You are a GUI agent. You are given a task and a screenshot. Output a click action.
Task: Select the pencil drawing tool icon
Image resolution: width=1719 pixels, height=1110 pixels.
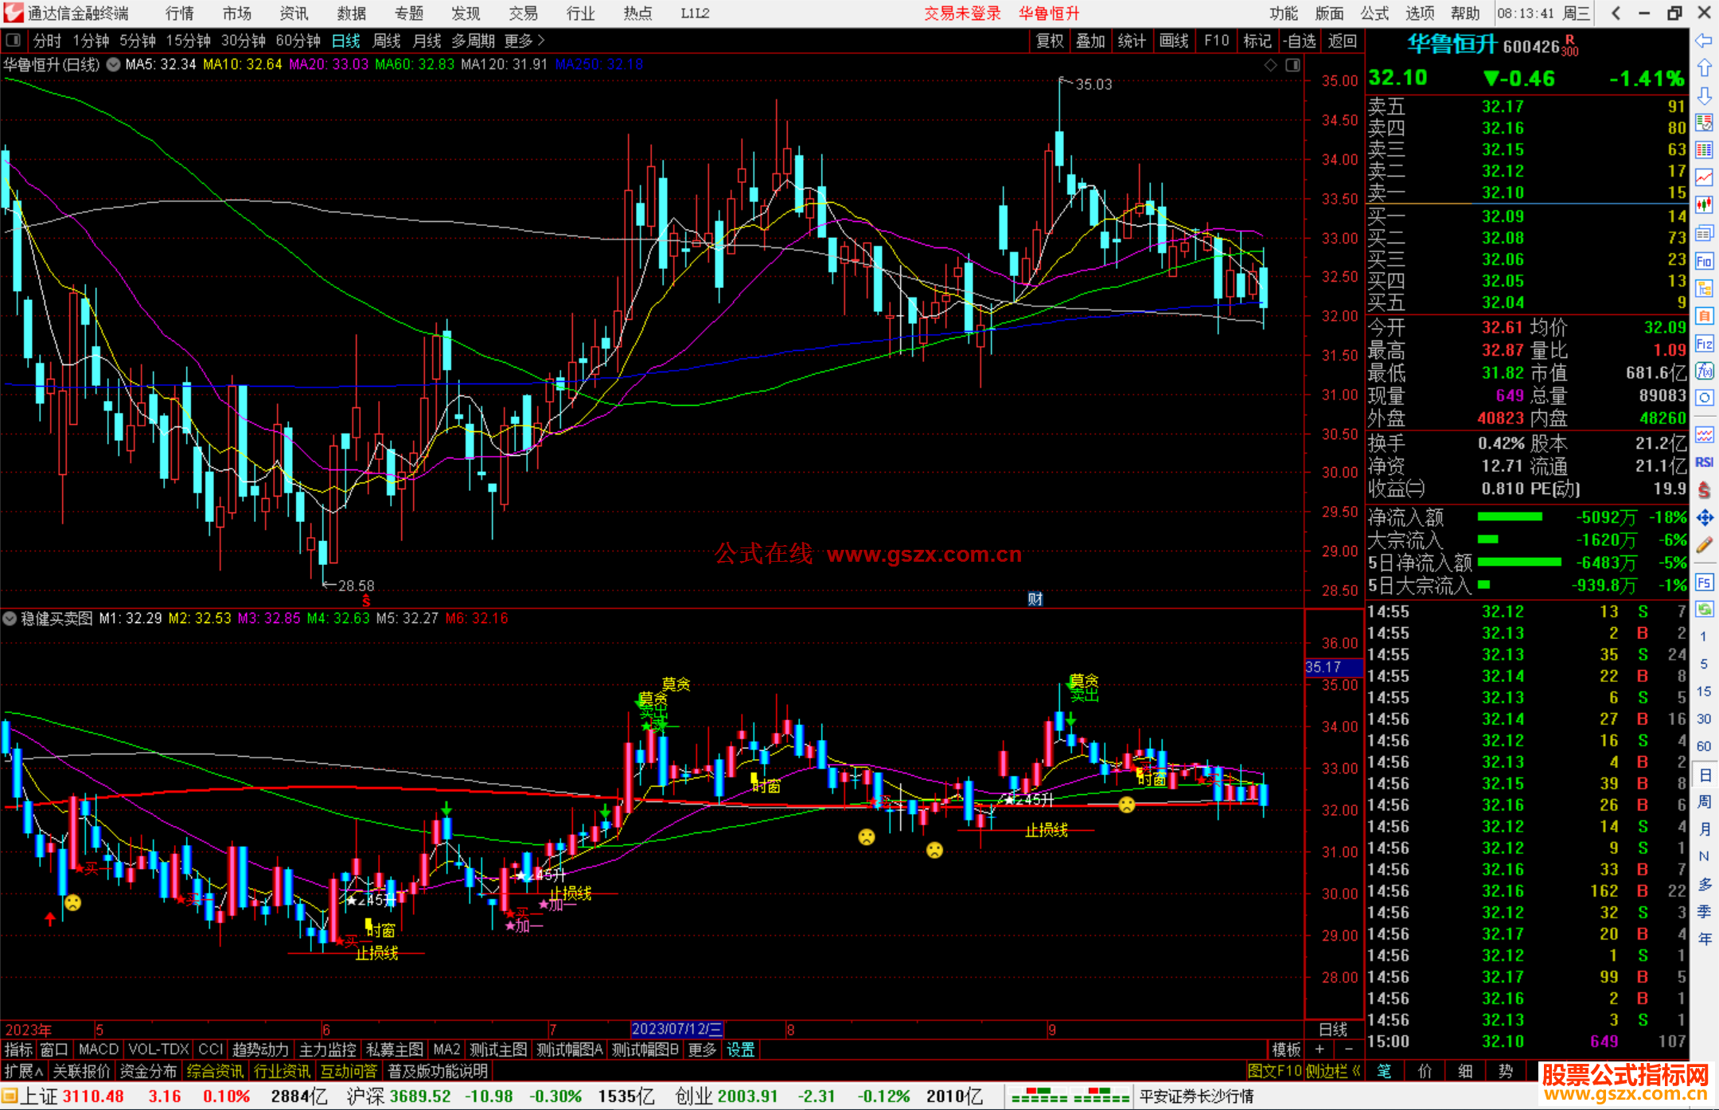pos(1704,545)
